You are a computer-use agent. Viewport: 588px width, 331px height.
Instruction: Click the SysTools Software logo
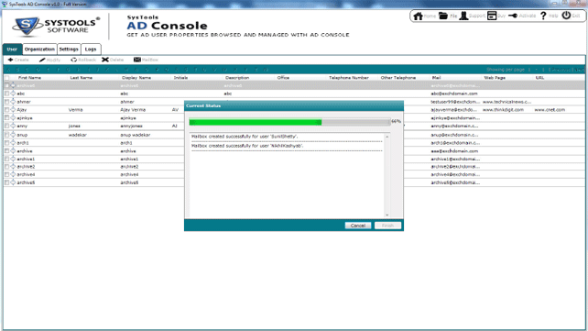56,27
